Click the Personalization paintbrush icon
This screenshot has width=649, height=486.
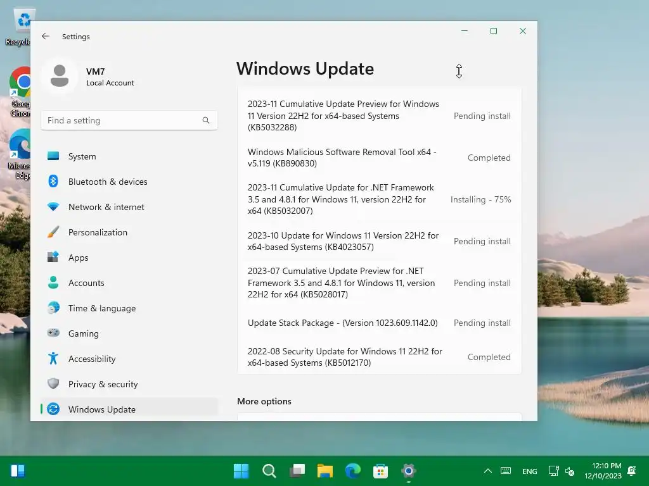tap(53, 232)
